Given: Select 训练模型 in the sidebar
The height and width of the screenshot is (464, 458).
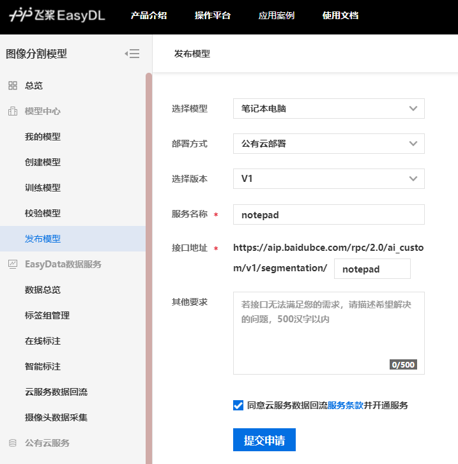Looking at the screenshot, I should (43, 188).
